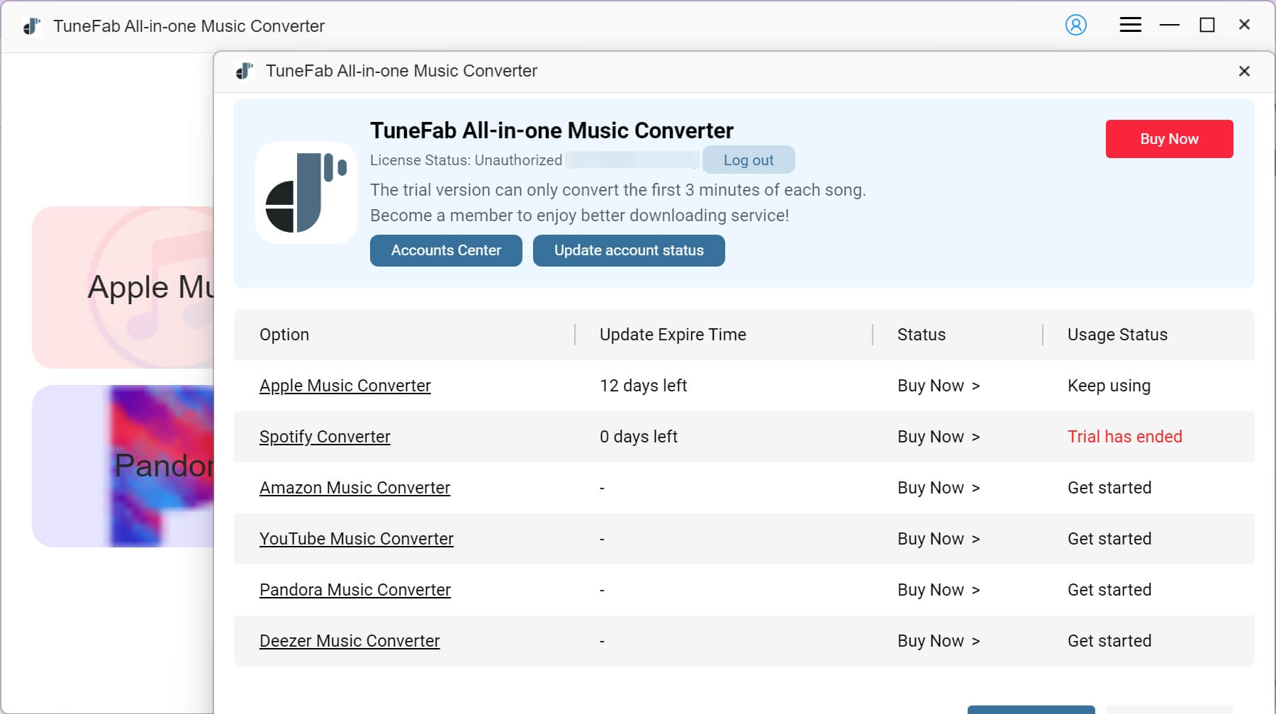Screen dimensions: 1276x714
Task: Close the license status dialog
Action: (1244, 71)
